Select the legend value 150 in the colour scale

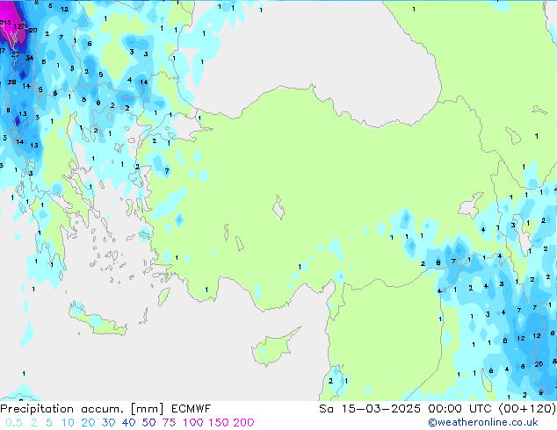click(218, 423)
